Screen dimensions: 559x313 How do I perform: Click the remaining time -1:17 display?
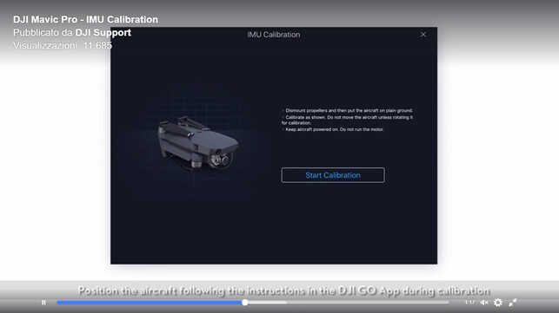[x=469, y=303]
